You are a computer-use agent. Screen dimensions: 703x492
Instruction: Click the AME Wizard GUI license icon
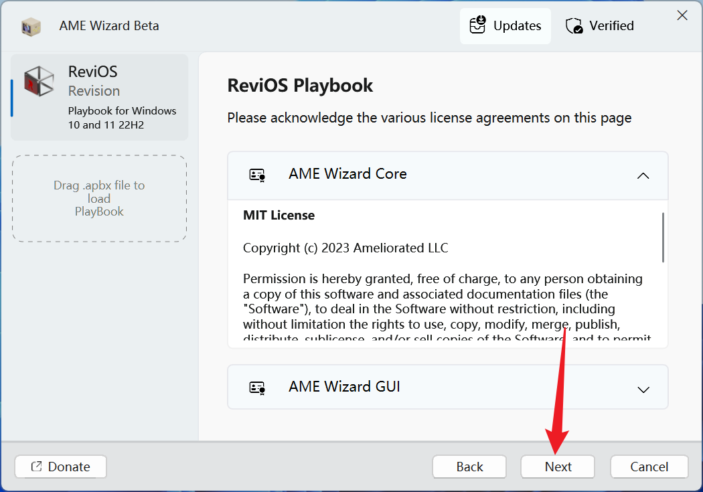[x=257, y=388]
